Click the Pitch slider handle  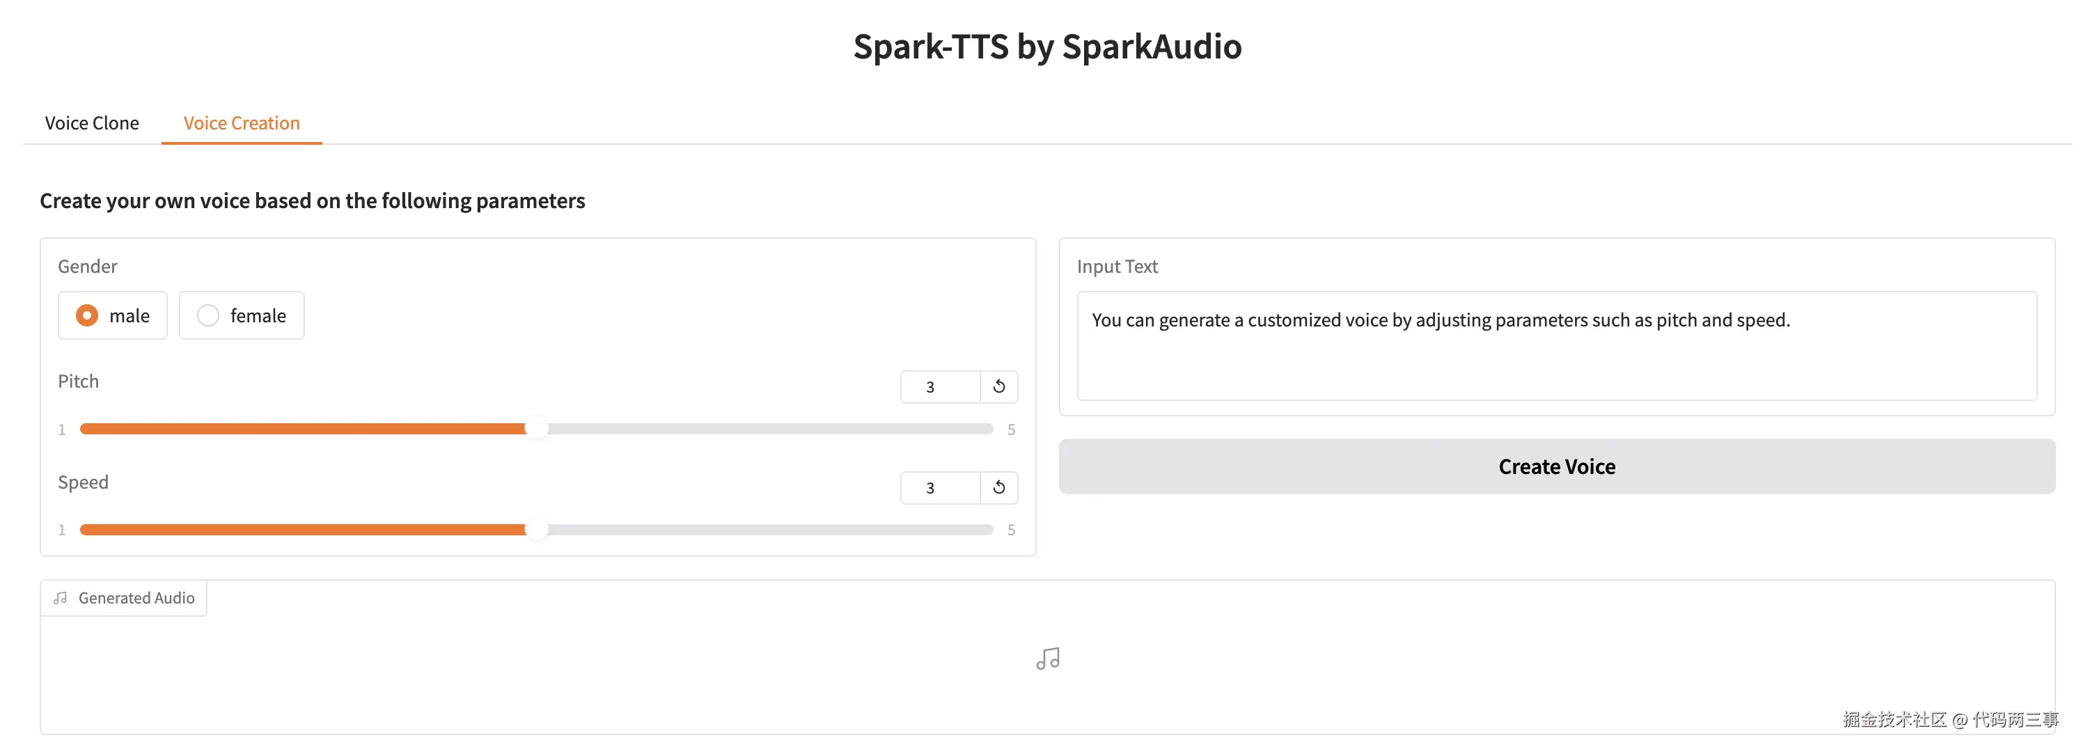tap(536, 429)
